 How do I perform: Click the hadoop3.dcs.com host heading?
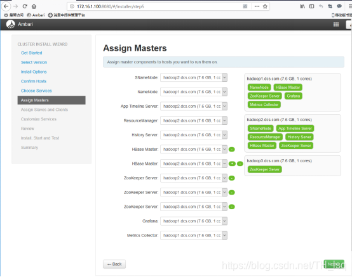(x=280, y=161)
